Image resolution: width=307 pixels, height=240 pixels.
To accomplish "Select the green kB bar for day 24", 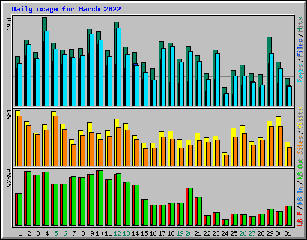I will tap(227, 223).
